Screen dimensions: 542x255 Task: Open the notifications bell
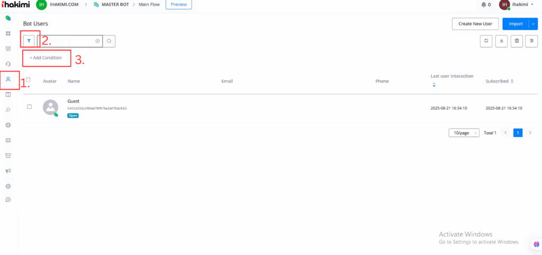(x=483, y=5)
